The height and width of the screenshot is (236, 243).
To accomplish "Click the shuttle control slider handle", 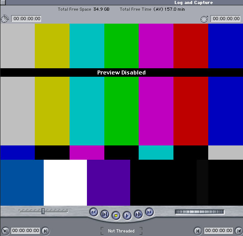I will point(43,211).
